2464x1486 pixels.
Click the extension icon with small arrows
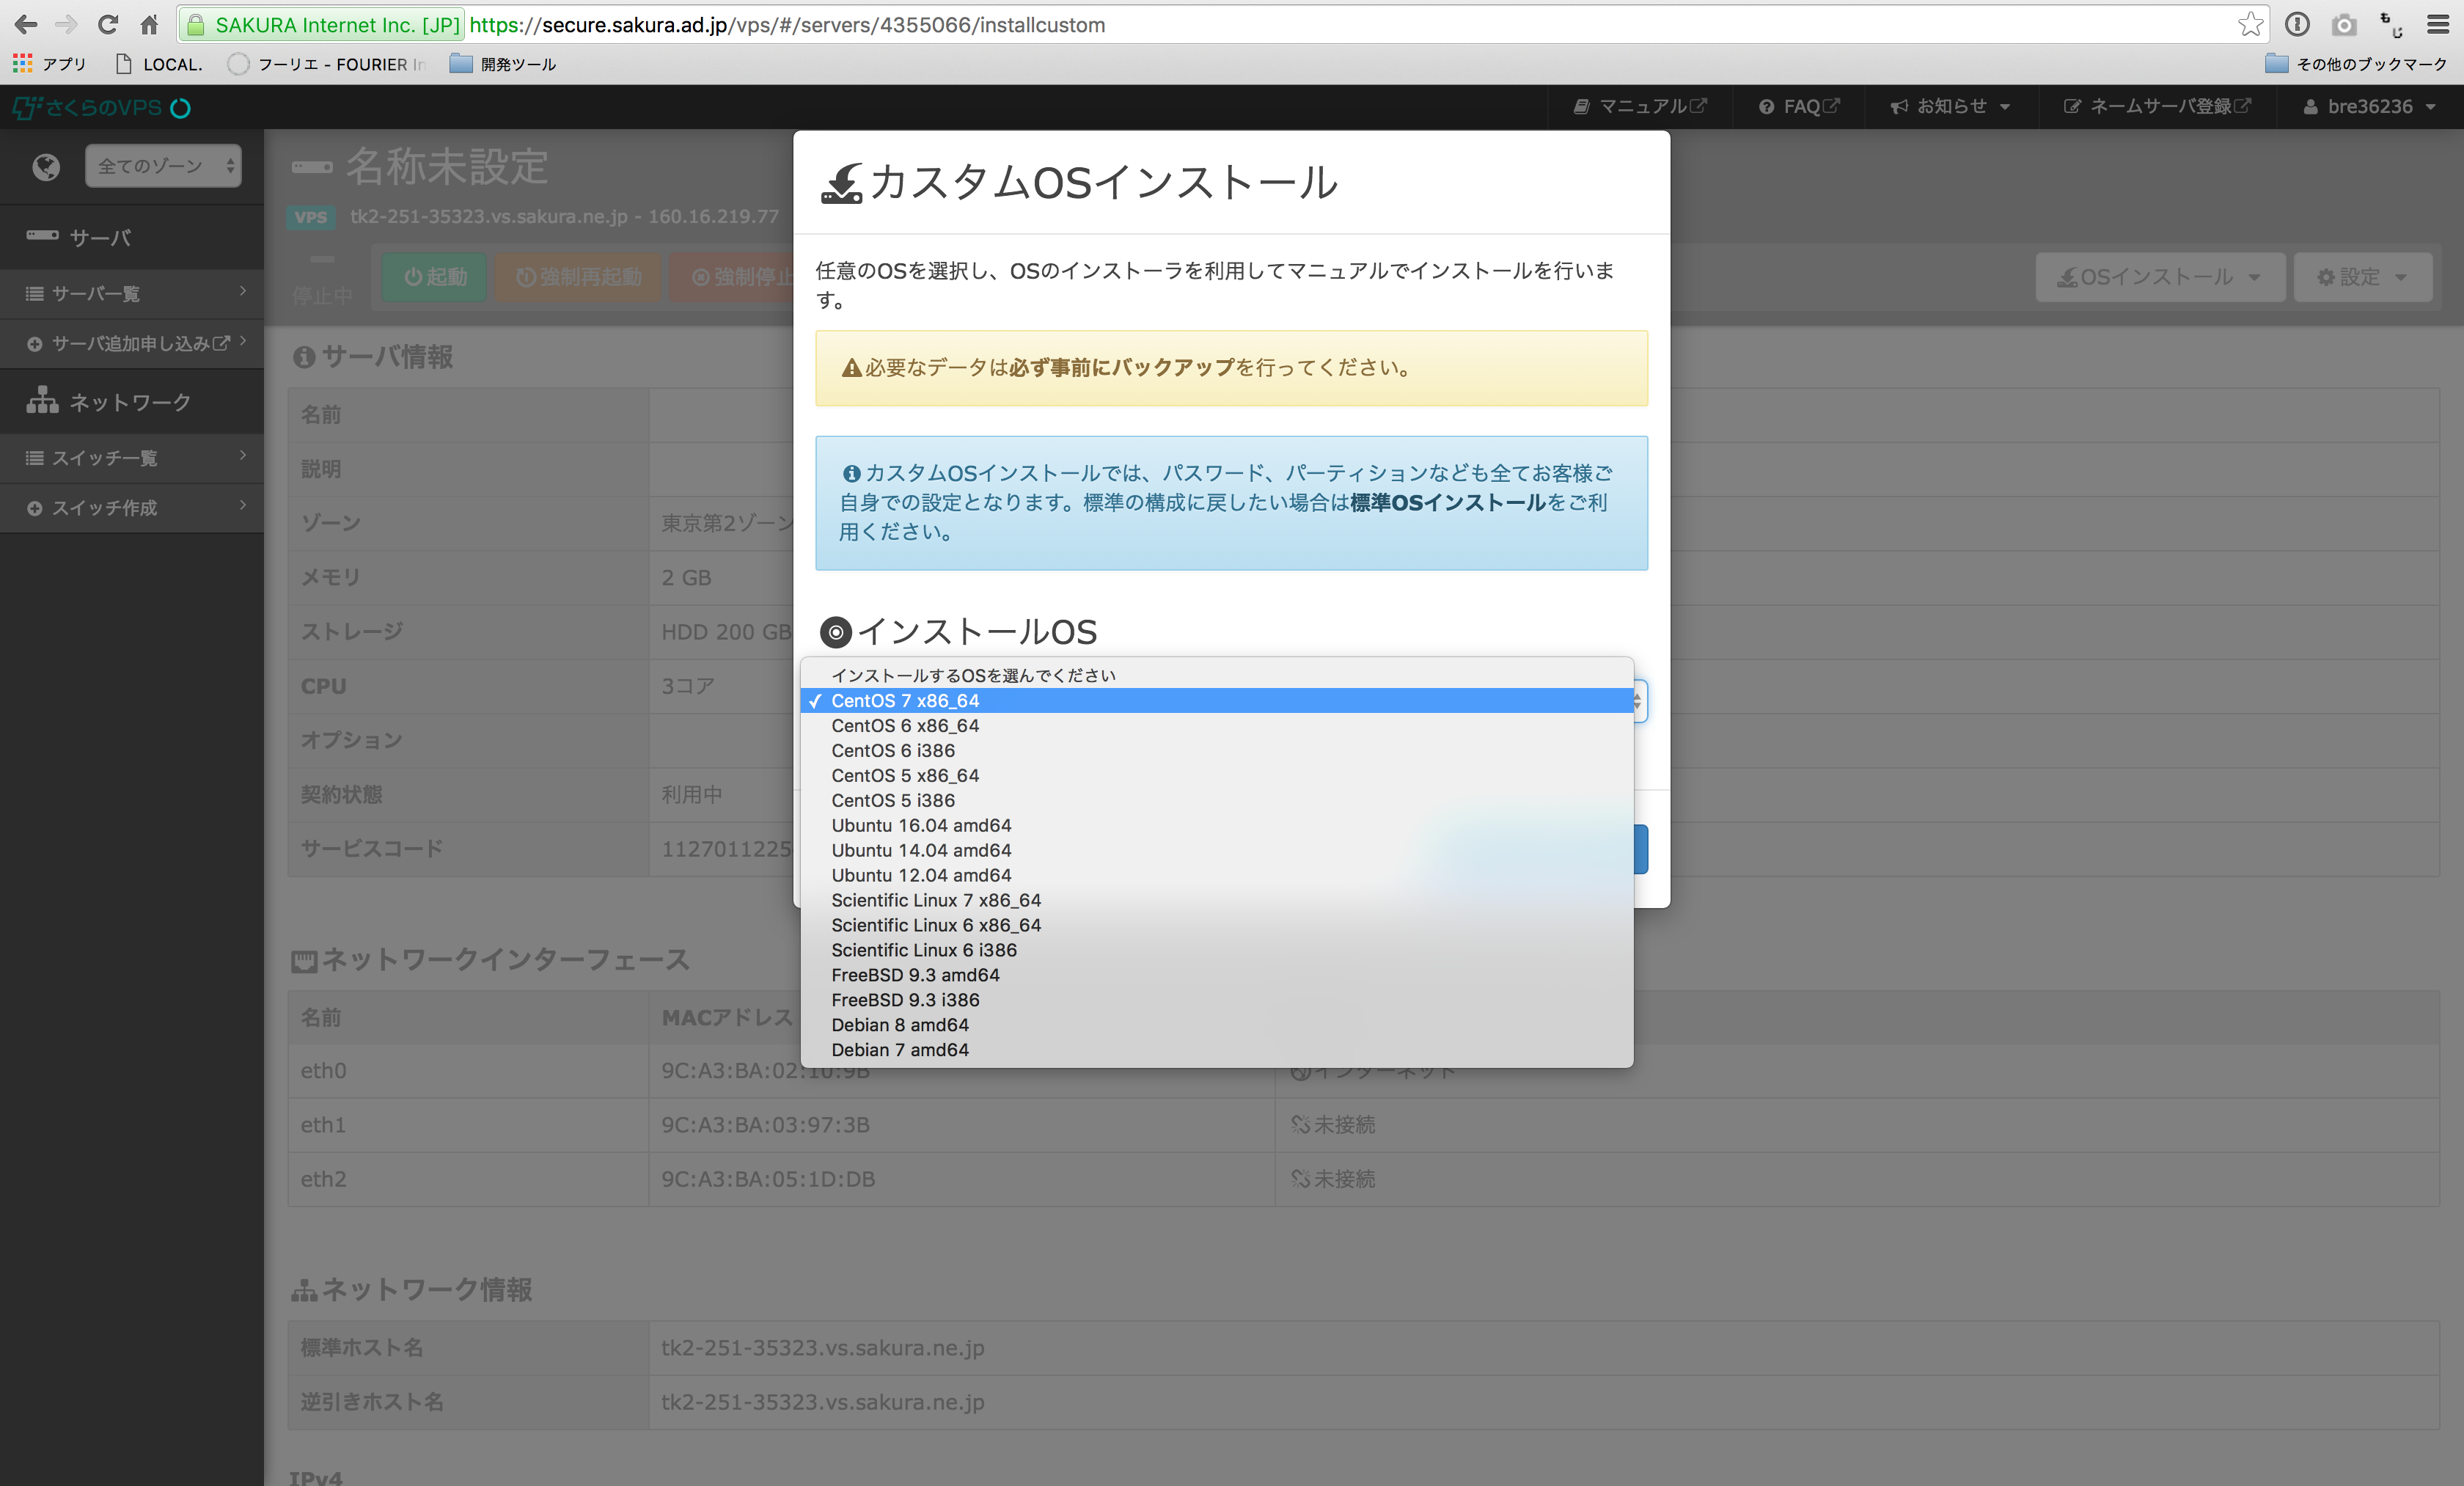coord(2391,24)
